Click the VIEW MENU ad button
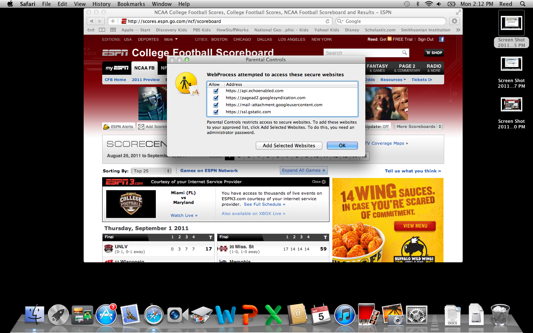The width and height of the screenshot is (533, 333). [415, 226]
